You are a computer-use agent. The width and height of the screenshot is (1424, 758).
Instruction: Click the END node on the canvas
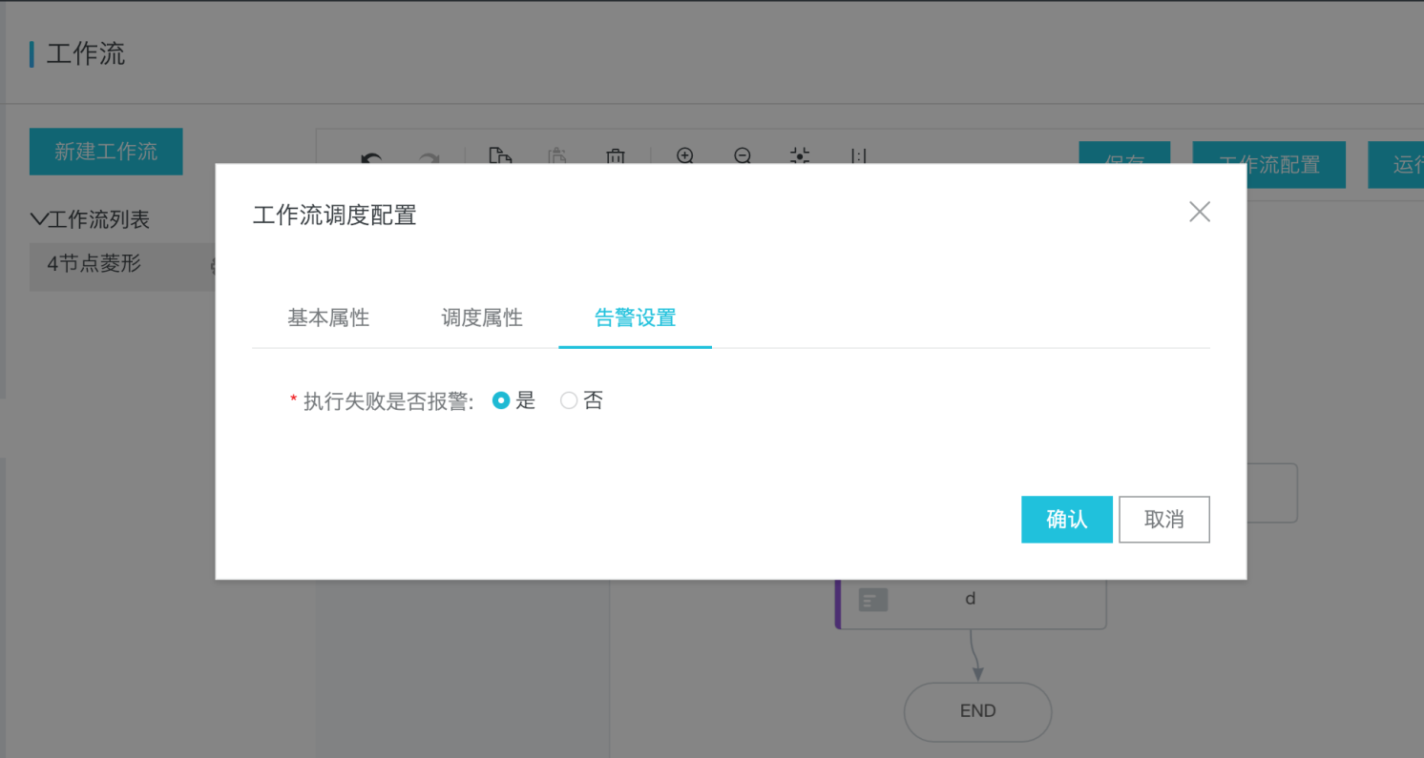(x=978, y=711)
